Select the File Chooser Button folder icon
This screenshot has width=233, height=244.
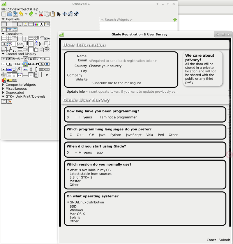pos(42,64)
